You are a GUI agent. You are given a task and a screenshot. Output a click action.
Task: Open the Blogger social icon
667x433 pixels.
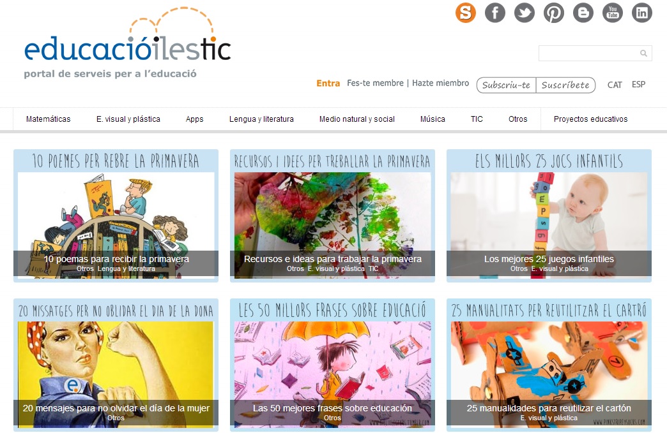(583, 13)
